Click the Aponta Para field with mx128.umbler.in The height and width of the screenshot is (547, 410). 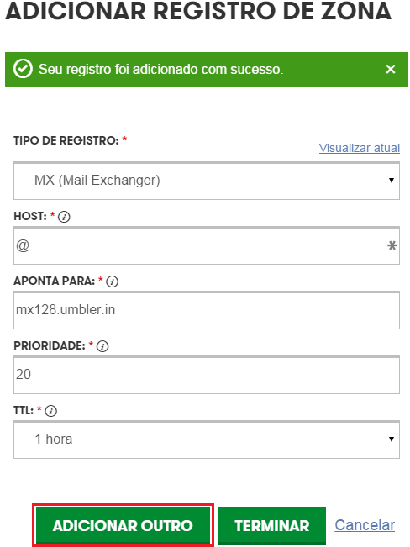pyautogui.click(x=207, y=310)
